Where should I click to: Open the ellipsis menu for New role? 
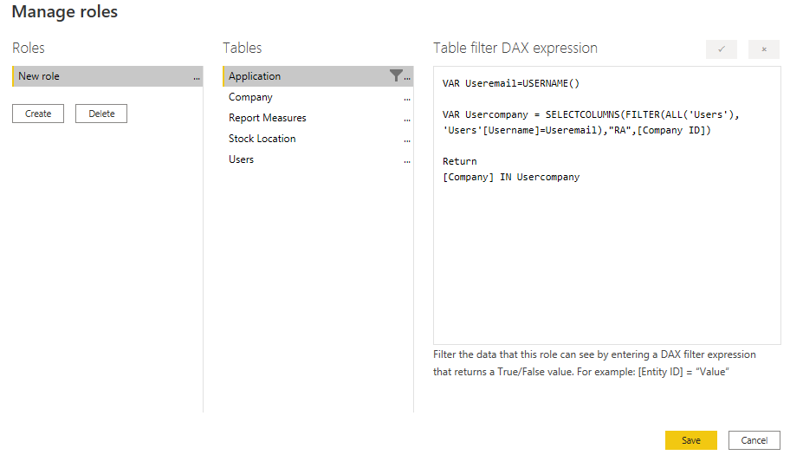(x=197, y=78)
